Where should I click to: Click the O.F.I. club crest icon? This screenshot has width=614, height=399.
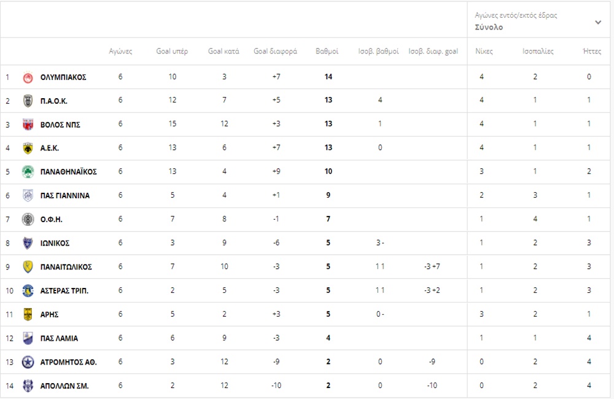[x=28, y=219]
